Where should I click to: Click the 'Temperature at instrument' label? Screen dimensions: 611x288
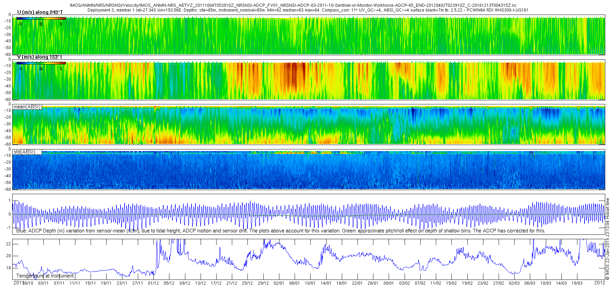[x=45, y=276]
